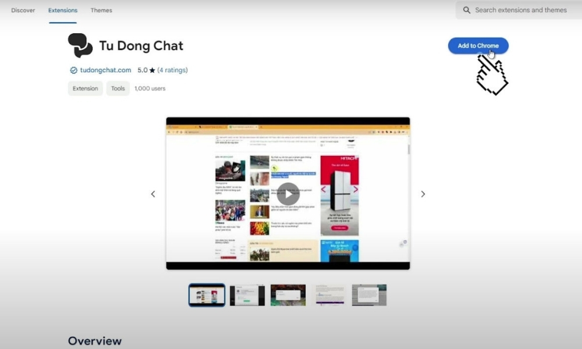Screen dimensions: 582x349
Task: Select the third preview thumbnail
Action: click(x=288, y=295)
